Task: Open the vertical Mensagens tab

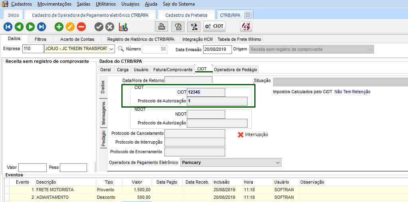Action: tap(103, 113)
